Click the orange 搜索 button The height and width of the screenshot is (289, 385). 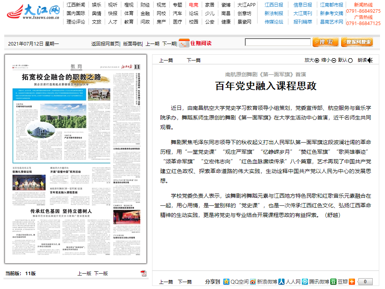(x=325, y=42)
